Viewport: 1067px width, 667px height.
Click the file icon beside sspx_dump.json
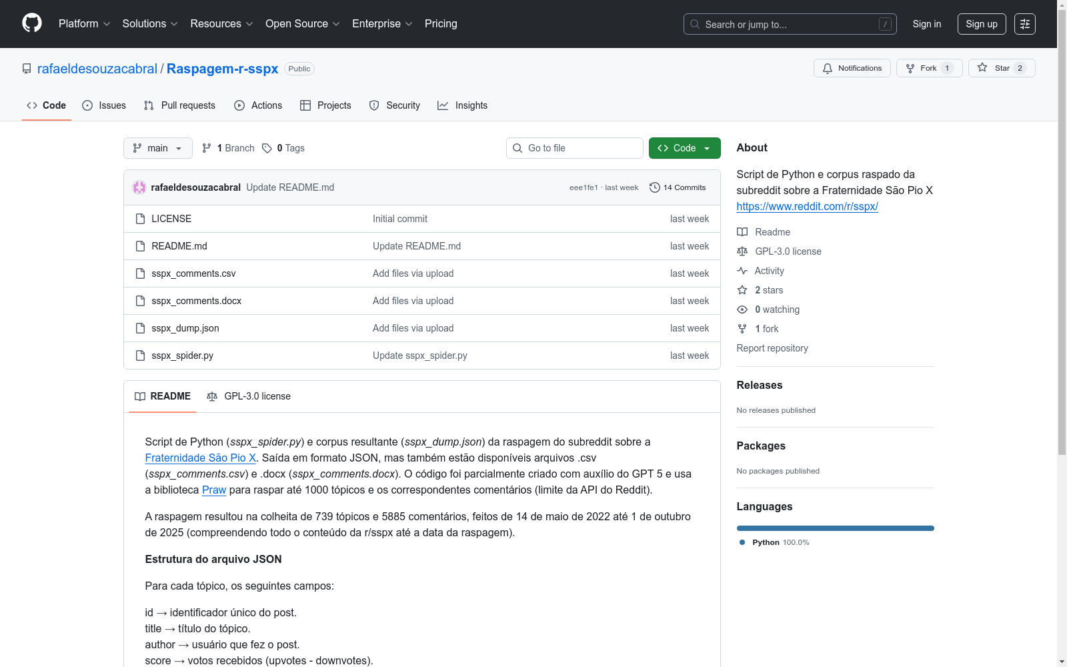[x=140, y=328]
